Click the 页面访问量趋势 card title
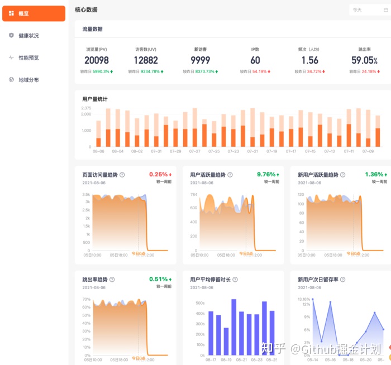This screenshot has height=365, width=391. click(100, 175)
